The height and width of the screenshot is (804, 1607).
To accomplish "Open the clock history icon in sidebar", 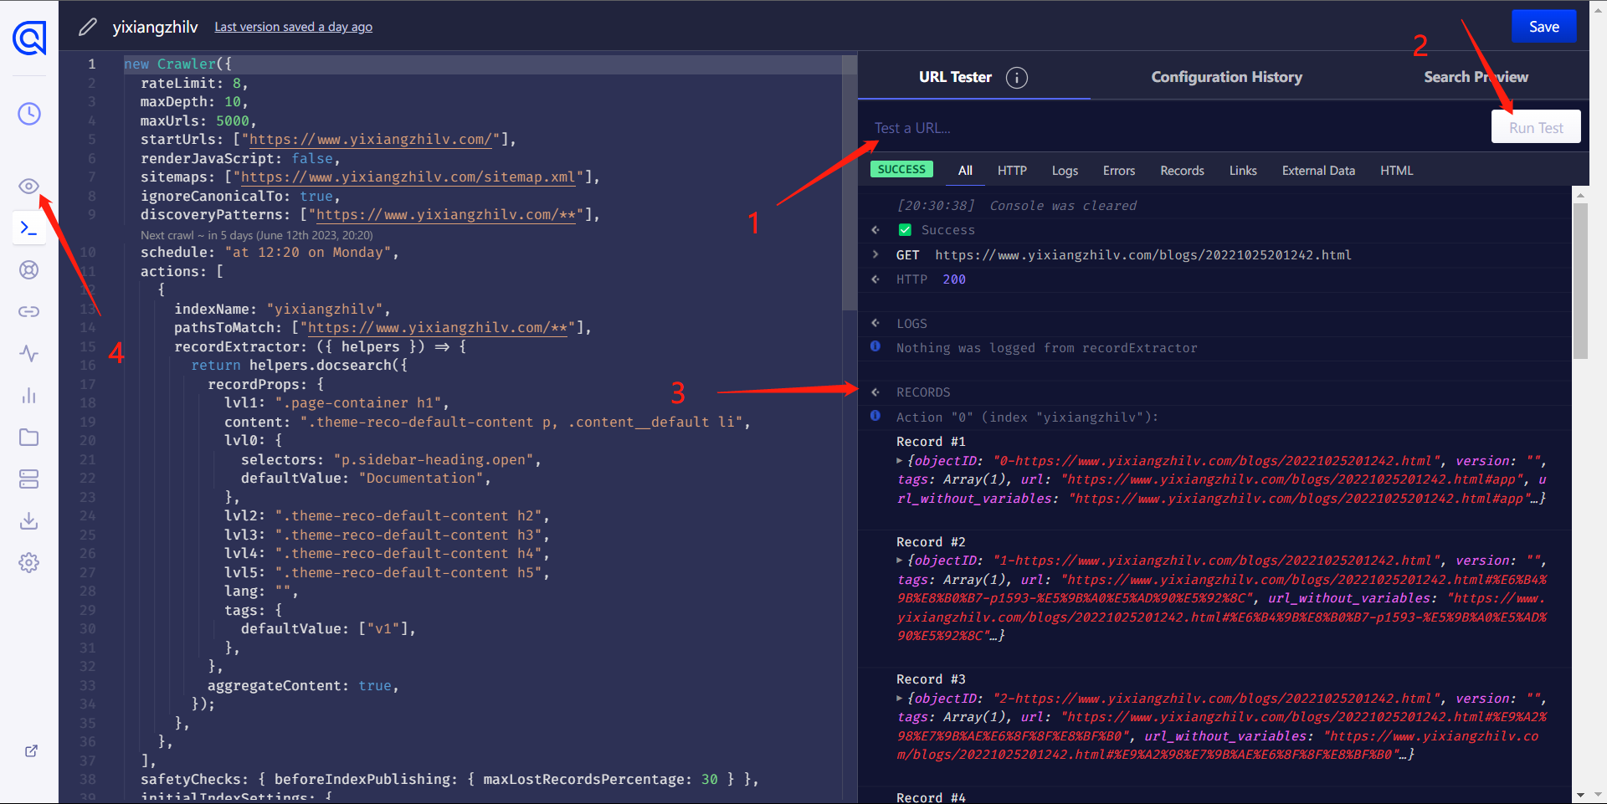I will coord(29,114).
